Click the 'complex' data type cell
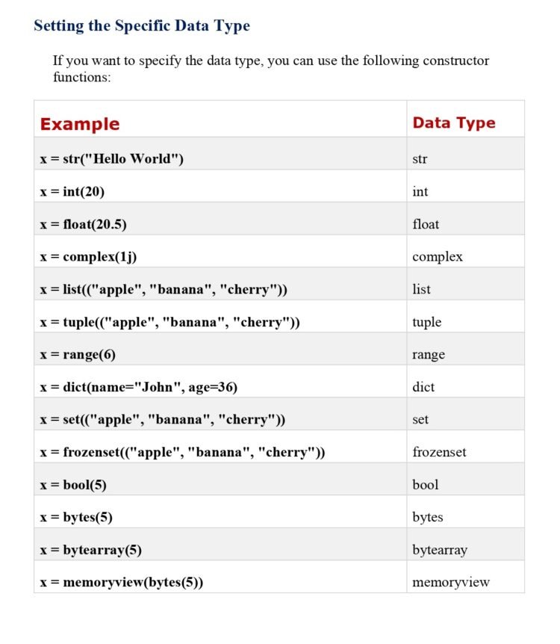This screenshot has width=560, height=644. pos(437,257)
